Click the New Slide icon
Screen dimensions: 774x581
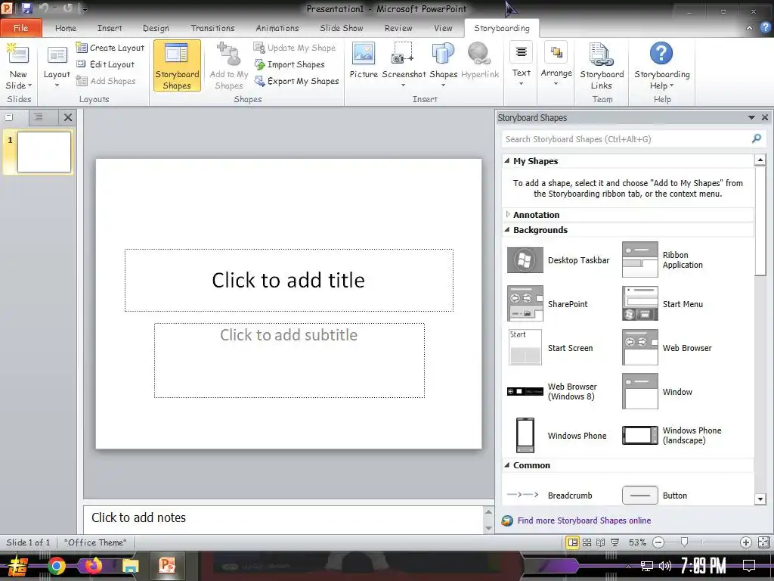coord(18,54)
